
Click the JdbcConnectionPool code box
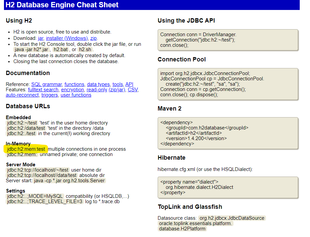(x=228, y=84)
